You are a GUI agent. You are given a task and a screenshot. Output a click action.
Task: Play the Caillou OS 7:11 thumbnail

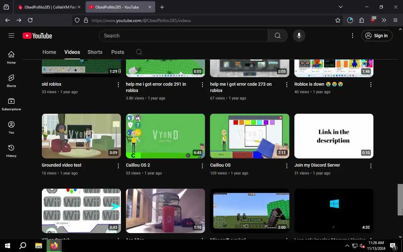(250, 136)
